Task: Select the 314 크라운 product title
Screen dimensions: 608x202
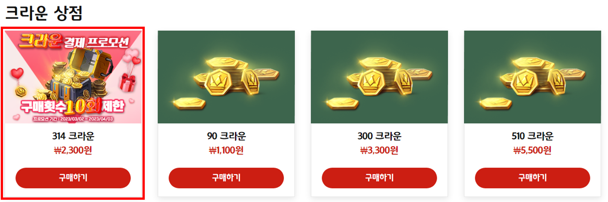Action: 73,136
